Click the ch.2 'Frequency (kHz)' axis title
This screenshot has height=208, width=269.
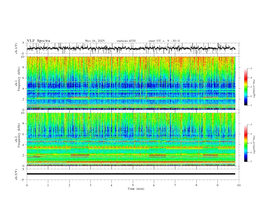pos(19,135)
